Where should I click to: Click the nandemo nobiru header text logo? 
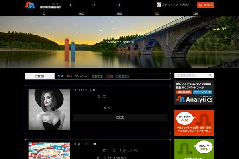tap(50, 7)
